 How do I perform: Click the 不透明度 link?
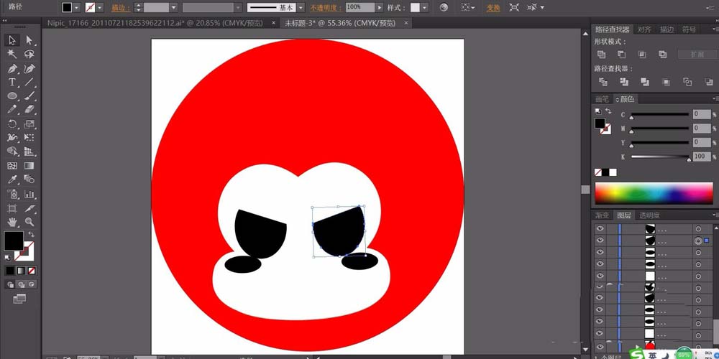click(x=326, y=8)
